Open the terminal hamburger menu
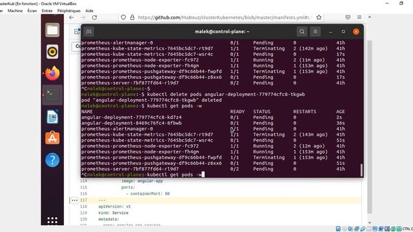The width and height of the screenshot is (413, 232). click(x=316, y=32)
